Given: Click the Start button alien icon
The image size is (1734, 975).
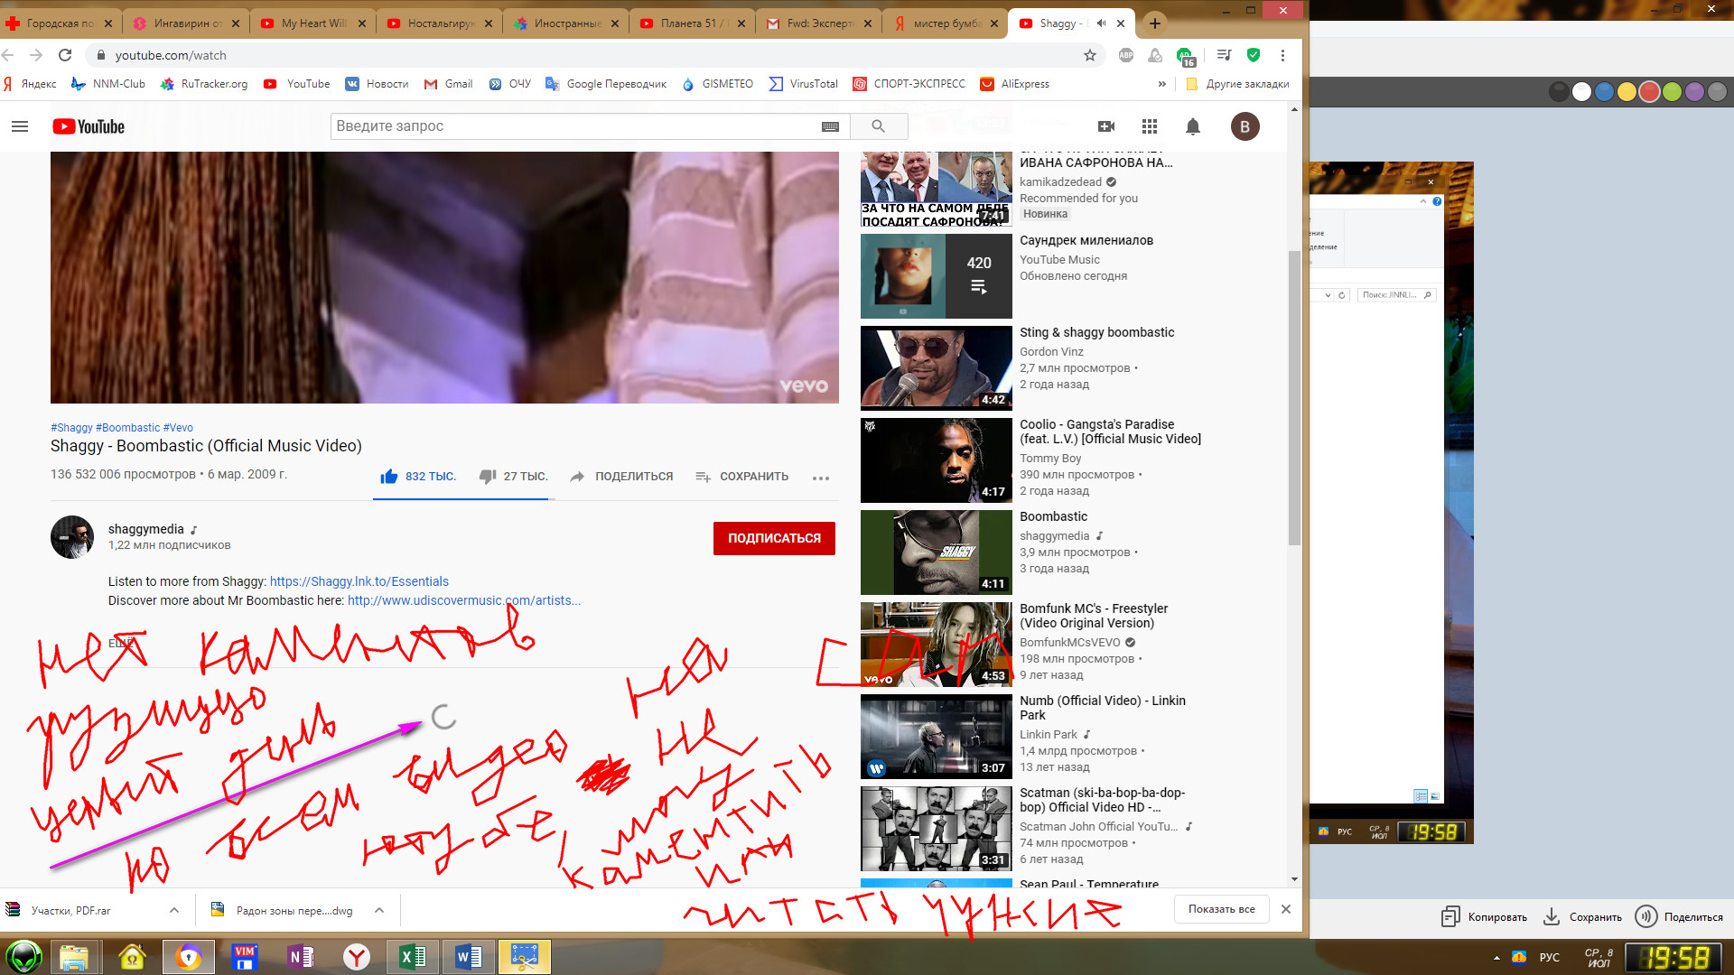Looking at the screenshot, I should click(x=23, y=957).
